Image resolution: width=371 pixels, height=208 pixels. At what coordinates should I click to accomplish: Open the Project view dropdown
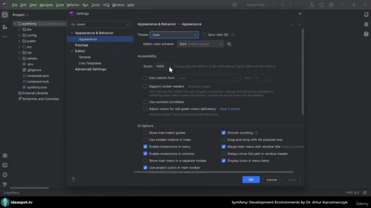coord(20,15)
